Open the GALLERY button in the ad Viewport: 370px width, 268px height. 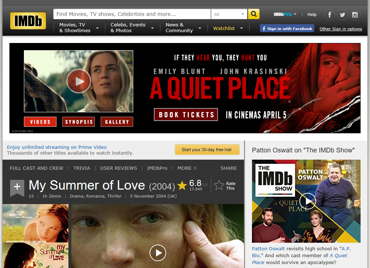[x=117, y=122]
